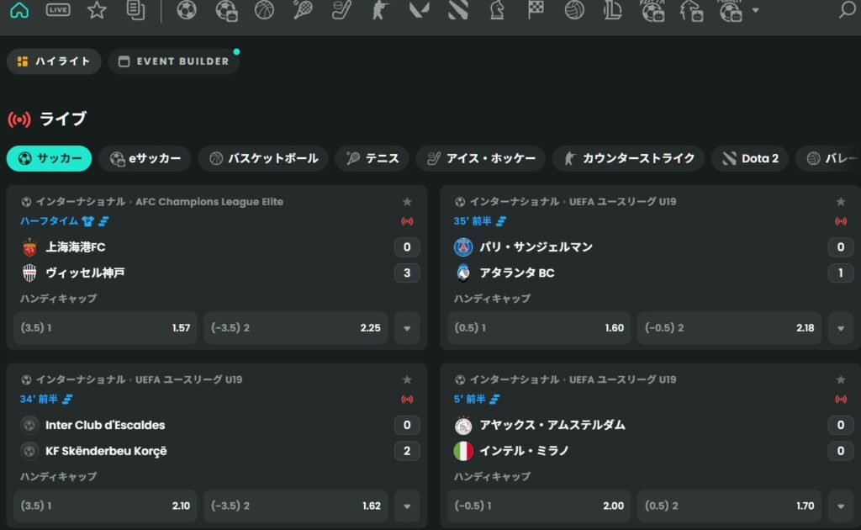Select the League of Legends icon
This screenshot has height=530, width=861.
[613, 9]
